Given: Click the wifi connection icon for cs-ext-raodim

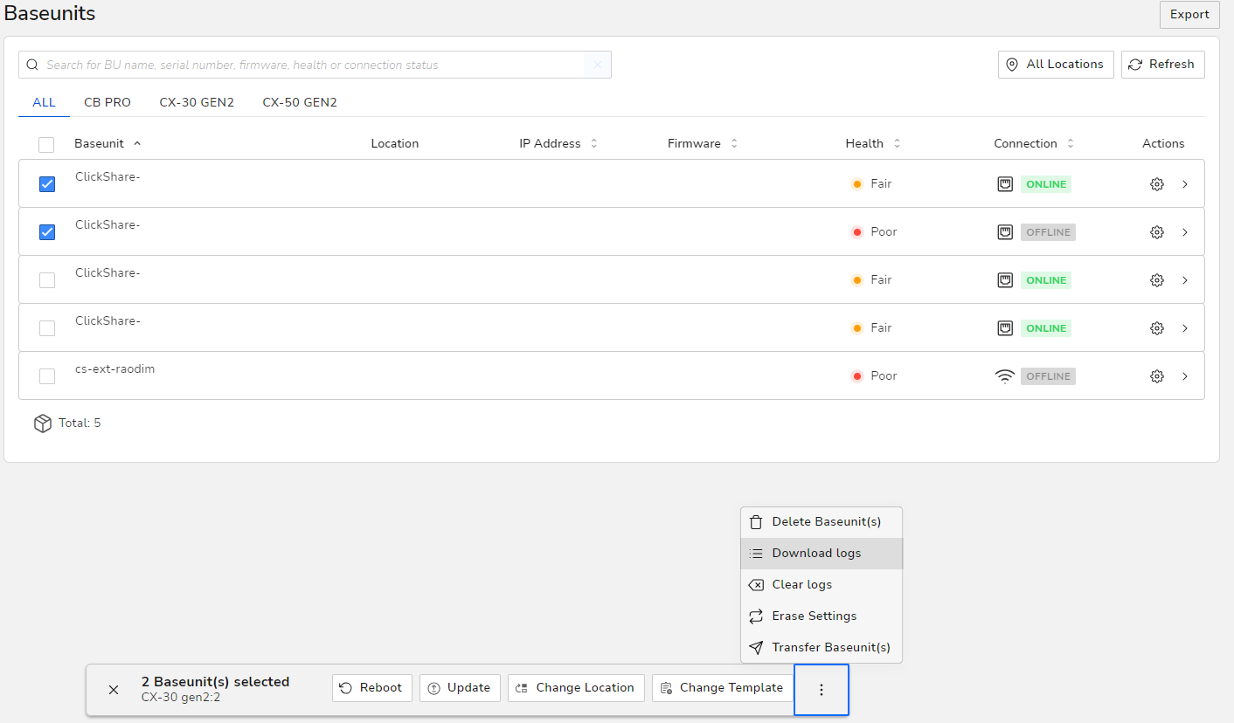Looking at the screenshot, I should [1005, 376].
